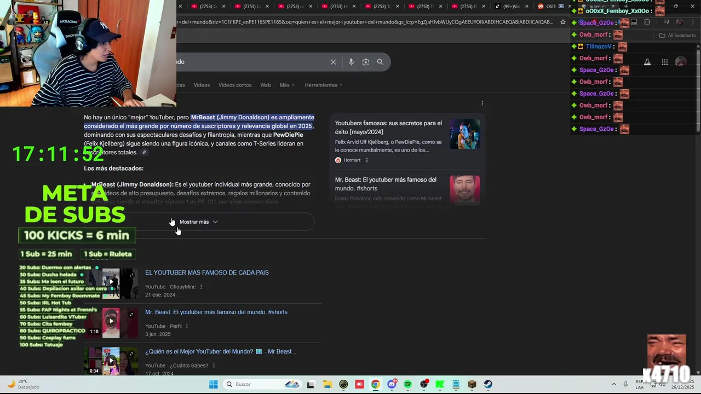
Task: Open the ESP LAA language indicator
Action: 640,384
